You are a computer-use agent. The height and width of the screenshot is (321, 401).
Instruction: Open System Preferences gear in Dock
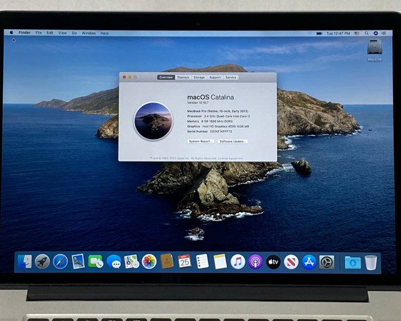[327, 262]
